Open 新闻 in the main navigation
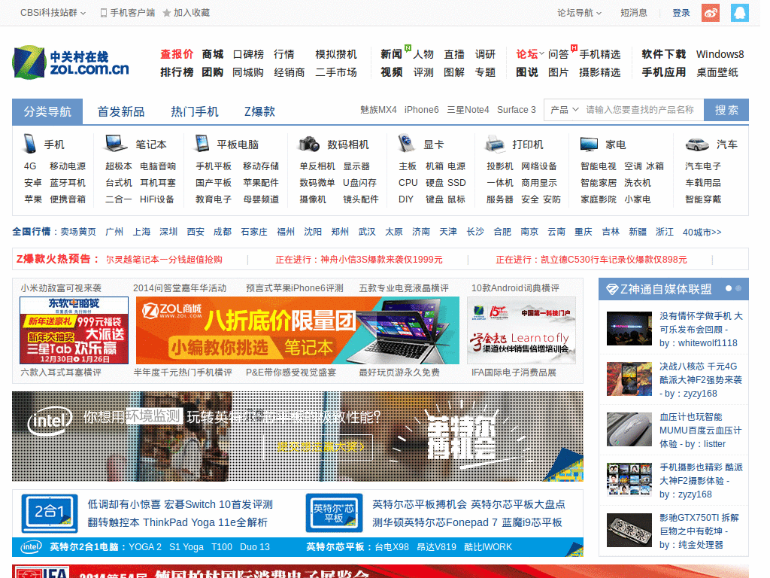This screenshot has height=578, width=770. pyautogui.click(x=391, y=54)
